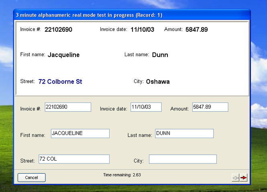Click the source last name Dunn

click(160, 55)
